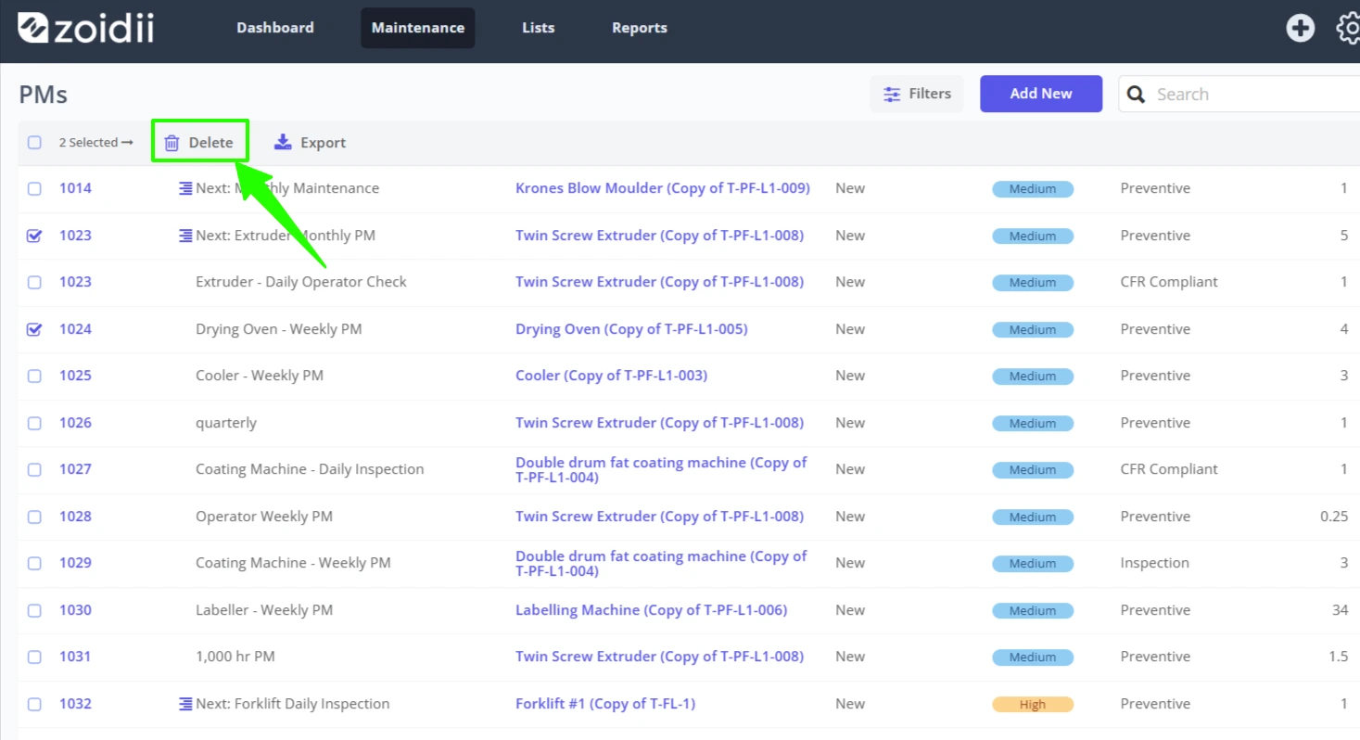The width and height of the screenshot is (1360, 740).
Task: Click the Export download icon
Action: [283, 142]
